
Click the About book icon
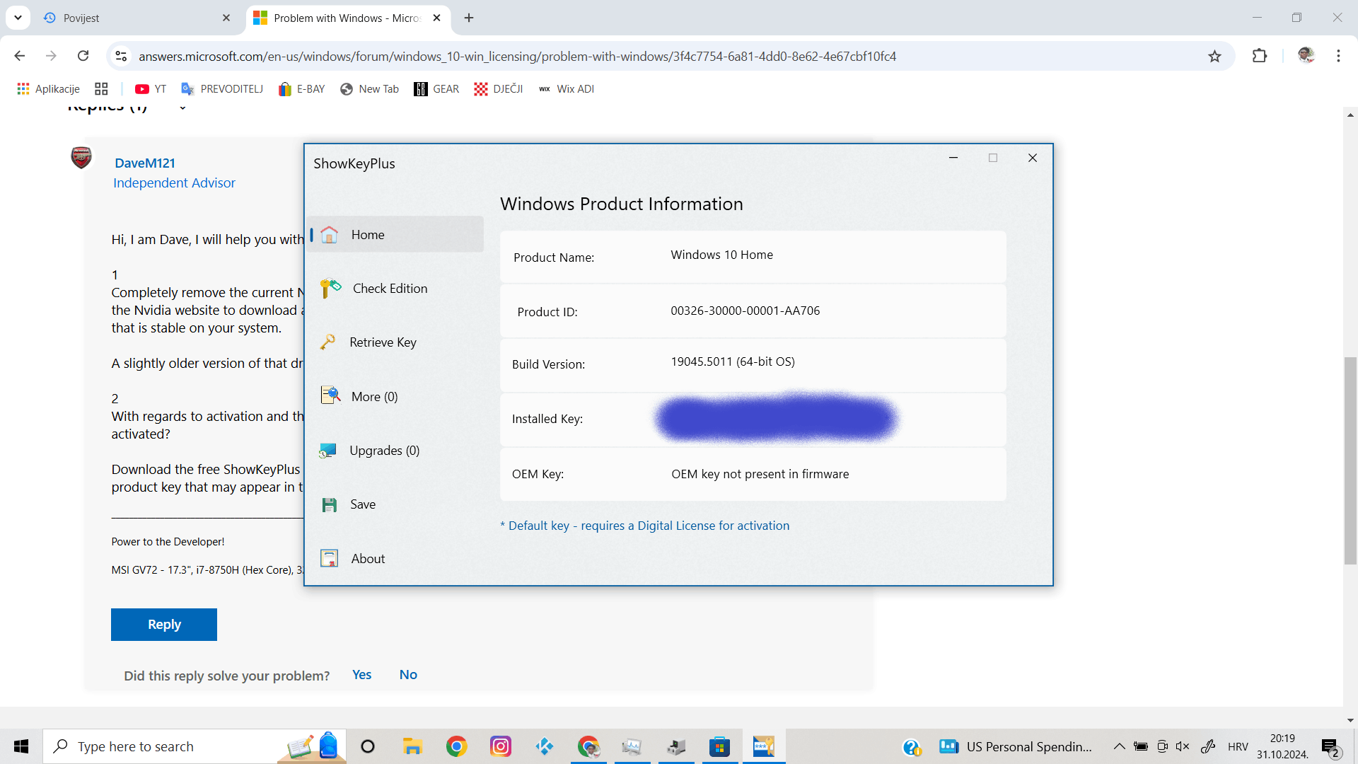click(x=329, y=559)
